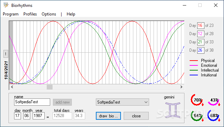Viewport: 224px width, 127px height.
Task: Click the intuitional day value 26
Action: (201, 50)
